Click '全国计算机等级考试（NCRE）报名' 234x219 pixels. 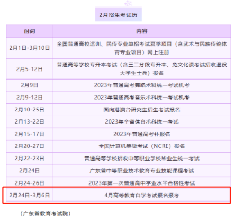pyautogui.click(x=142, y=146)
